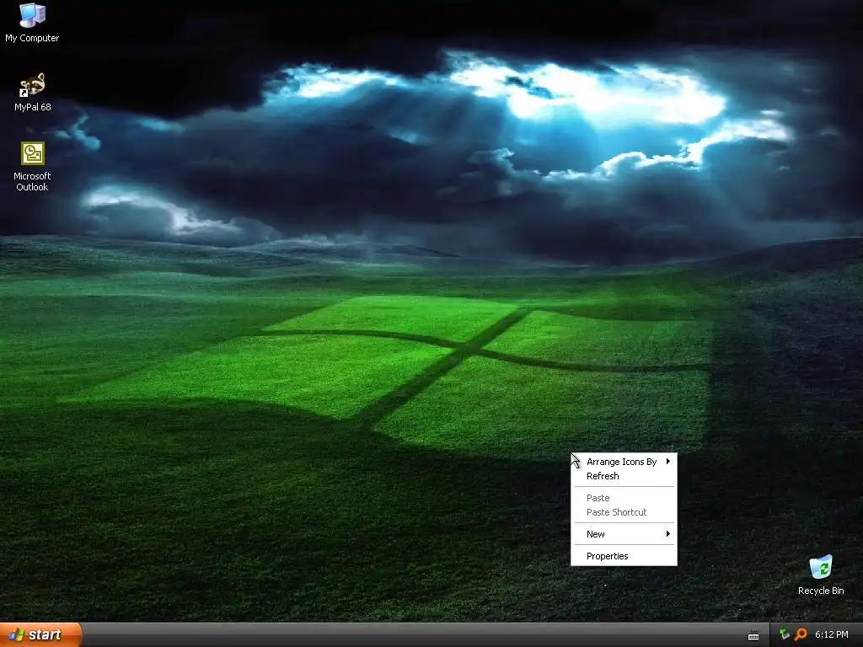This screenshot has height=647, width=863.
Task: Click the keyboard icon in the taskbar
Action: (x=753, y=635)
